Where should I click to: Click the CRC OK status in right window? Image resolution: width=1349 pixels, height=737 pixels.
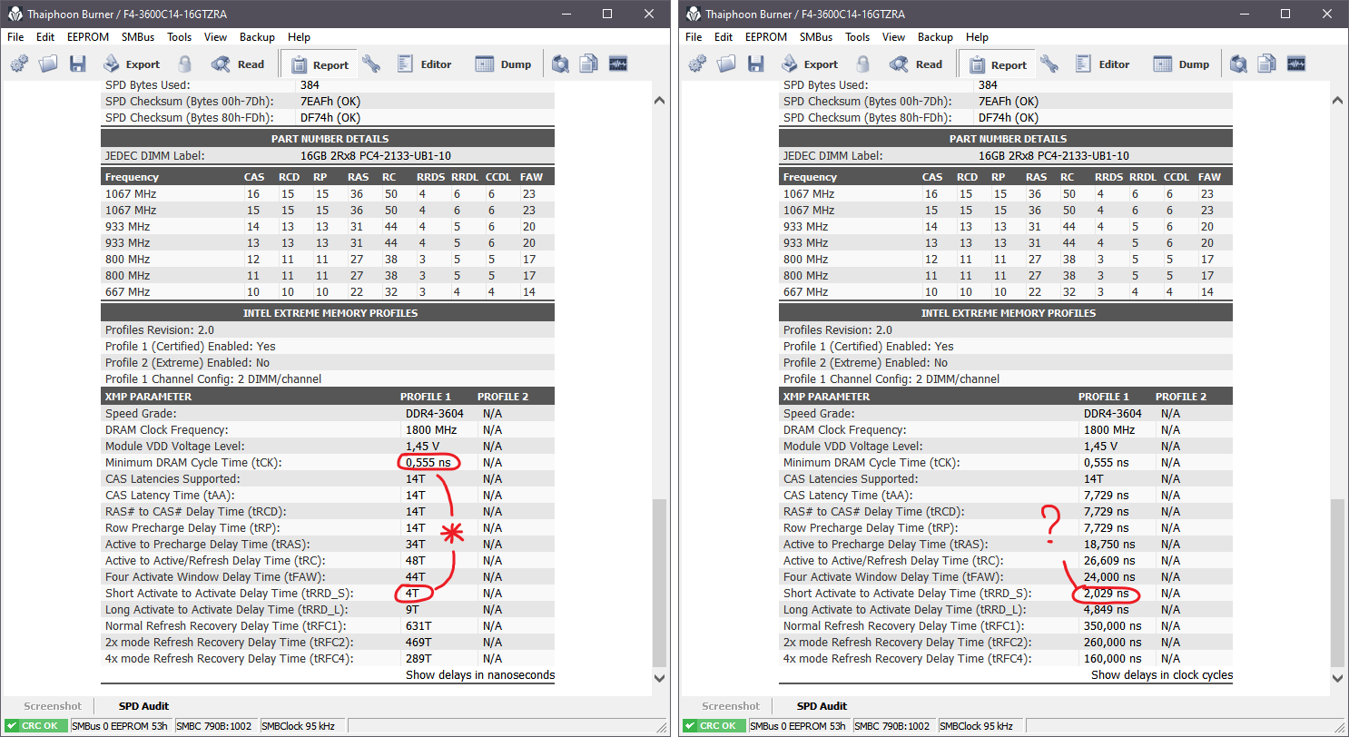point(713,726)
